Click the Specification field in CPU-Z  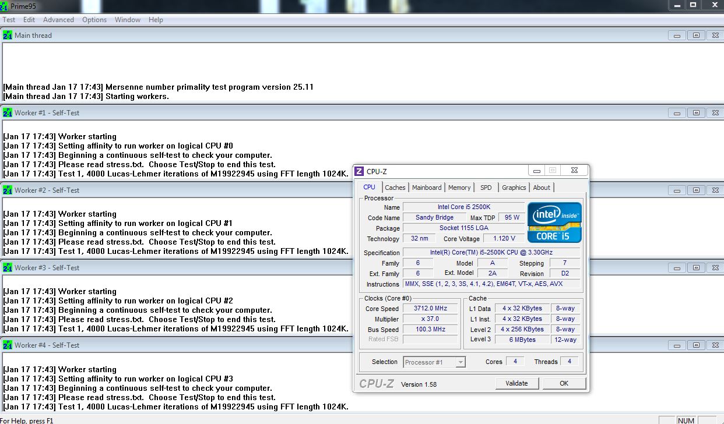coord(491,253)
